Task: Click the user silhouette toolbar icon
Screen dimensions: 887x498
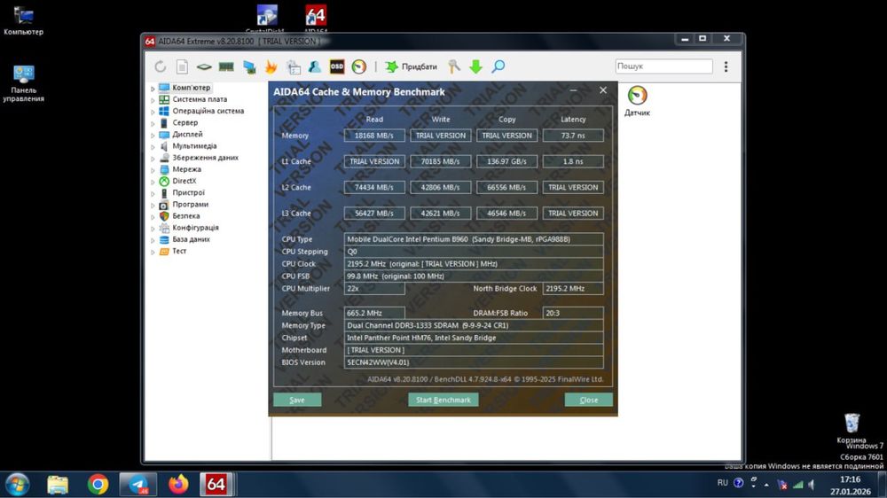Action: pyautogui.click(x=315, y=66)
